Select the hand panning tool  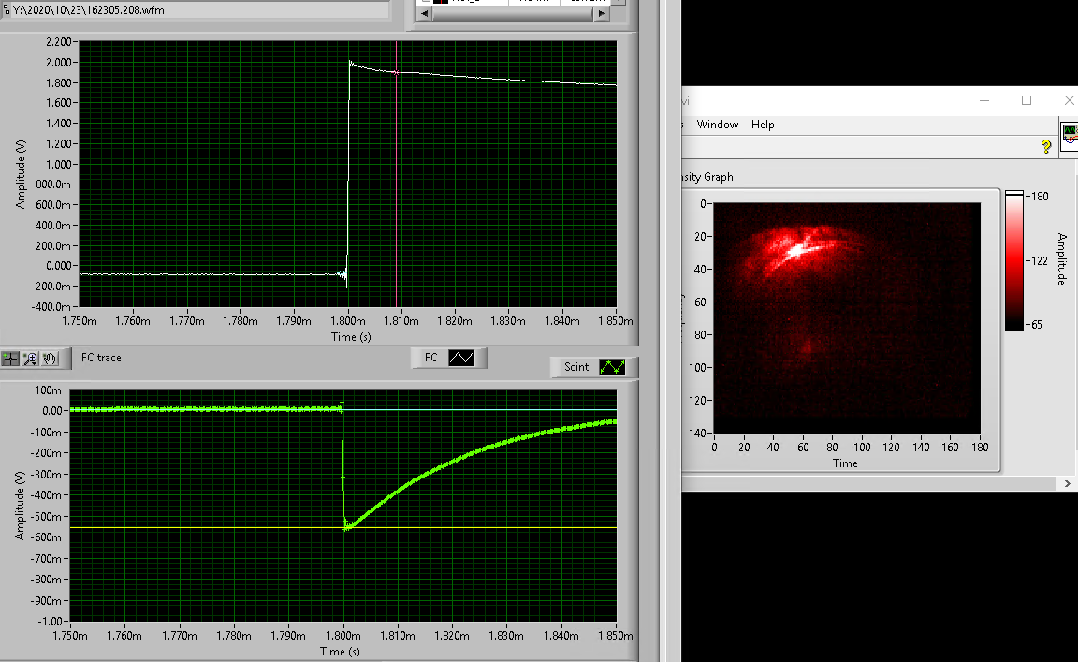pyautogui.click(x=50, y=358)
